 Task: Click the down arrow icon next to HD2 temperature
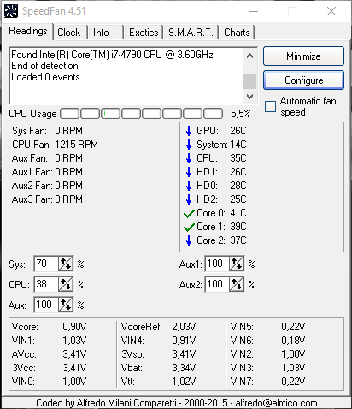click(x=189, y=199)
